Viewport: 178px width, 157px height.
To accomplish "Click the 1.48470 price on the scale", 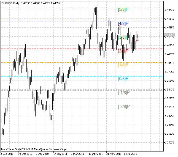I will (x=169, y=10).
